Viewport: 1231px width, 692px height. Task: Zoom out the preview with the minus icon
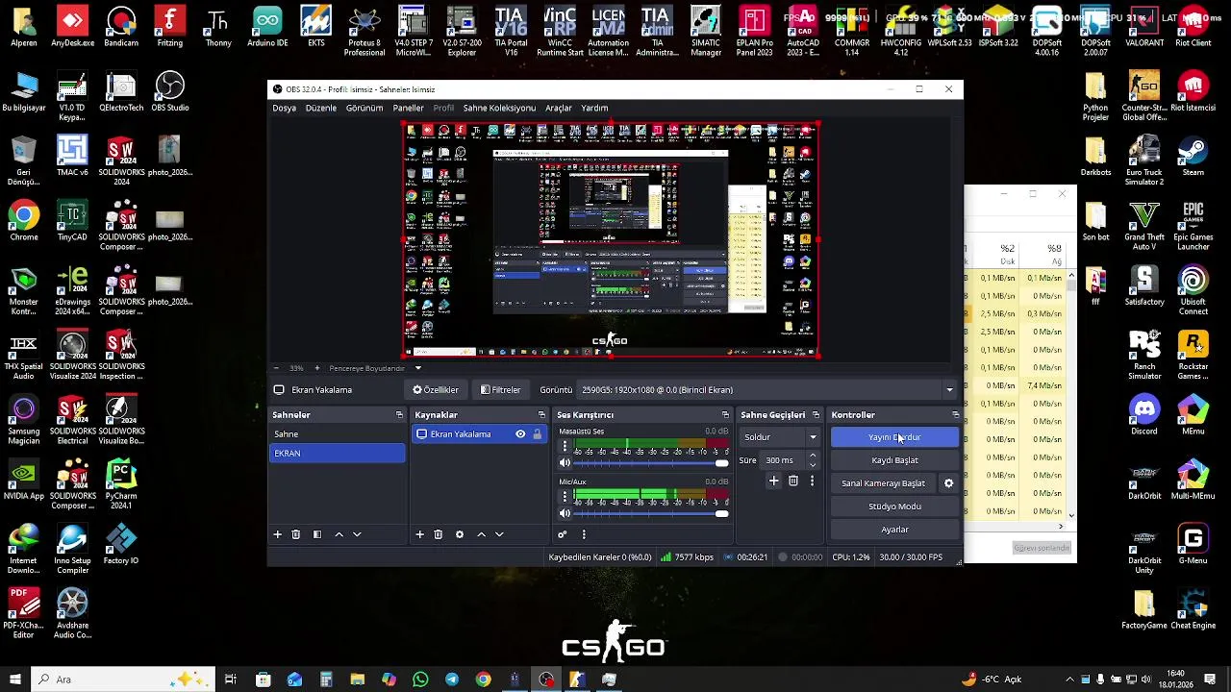pyautogui.click(x=276, y=368)
